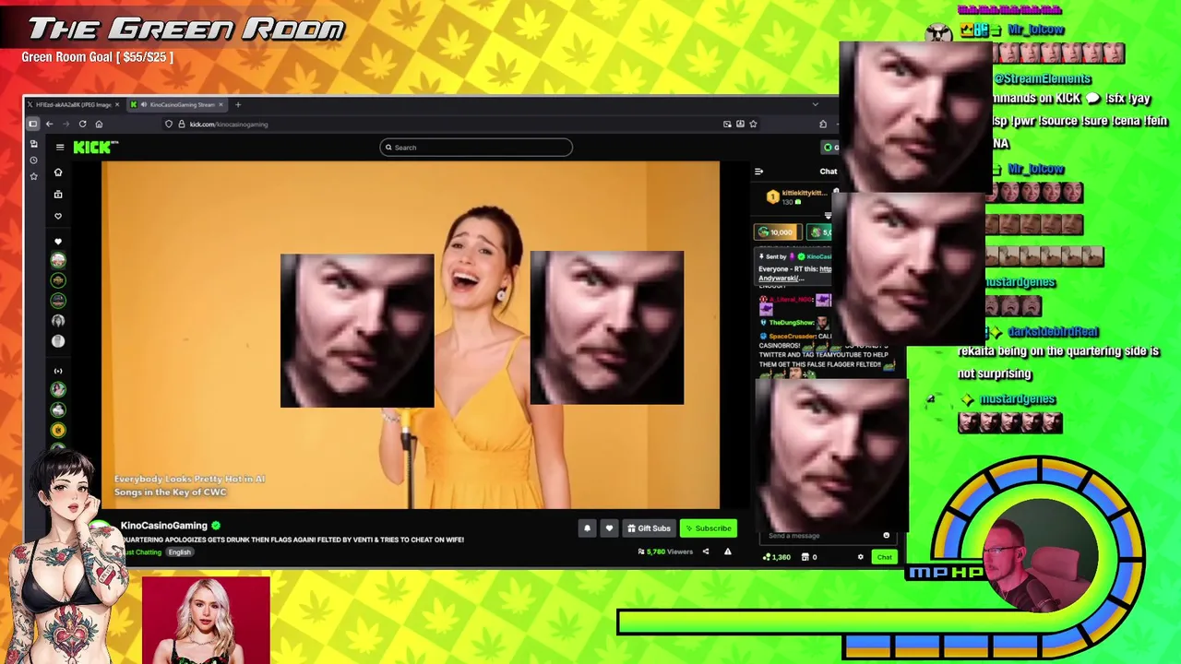Collapse the chat panel arrow icon
This screenshot has width=1181, height=664.
click(x=759, y=171)
